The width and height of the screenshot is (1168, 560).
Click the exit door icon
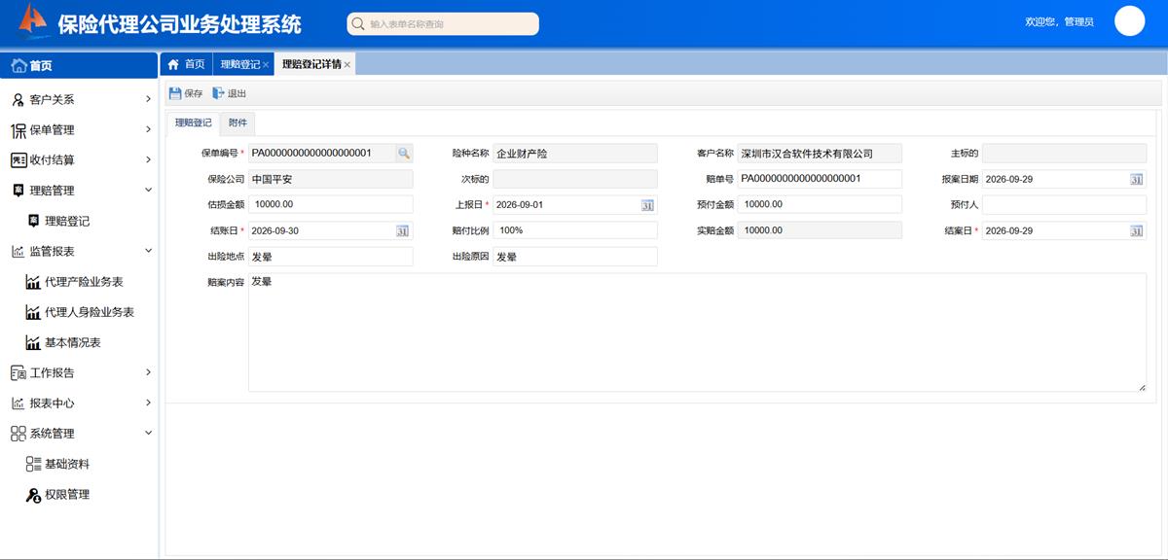pyautogui.click(x=218, y=93)
